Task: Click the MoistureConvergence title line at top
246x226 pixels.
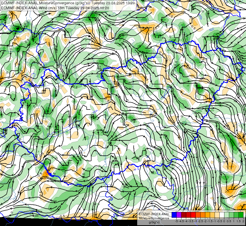Action: pyautogui.click(x=68, y=3)
